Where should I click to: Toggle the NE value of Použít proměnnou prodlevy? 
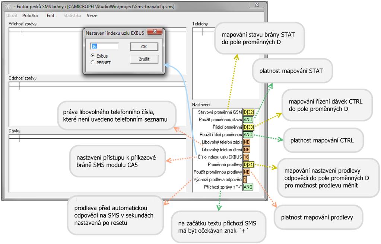click(247, 172)
